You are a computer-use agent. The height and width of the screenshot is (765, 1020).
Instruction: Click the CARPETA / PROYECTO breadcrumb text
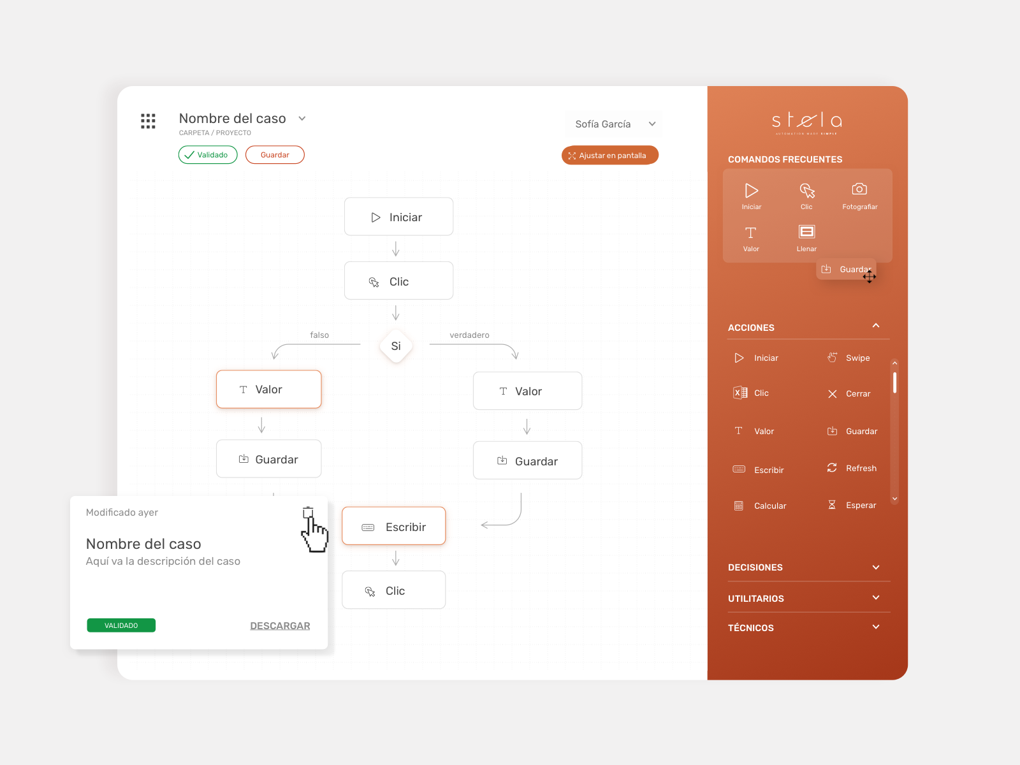(x=215, y=133)
